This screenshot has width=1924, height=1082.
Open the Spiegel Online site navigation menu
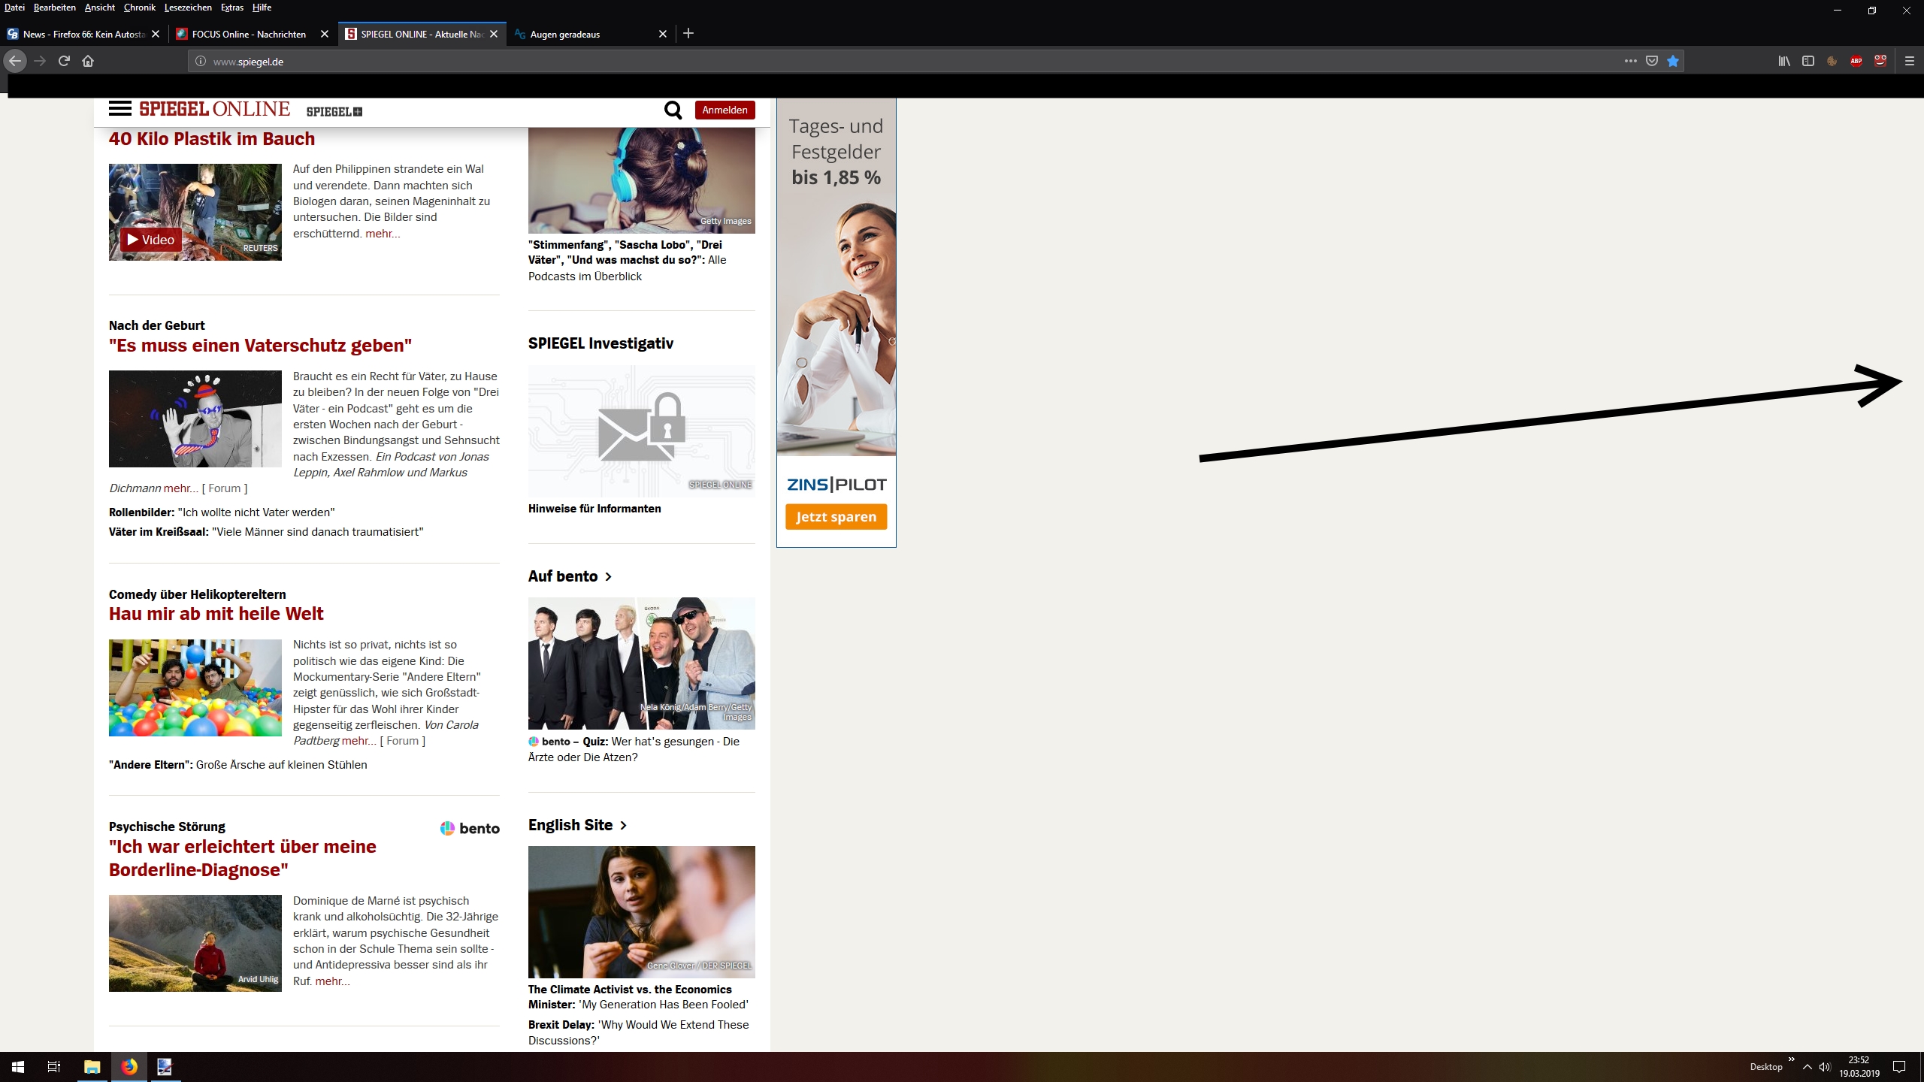(x=119, y=109)
